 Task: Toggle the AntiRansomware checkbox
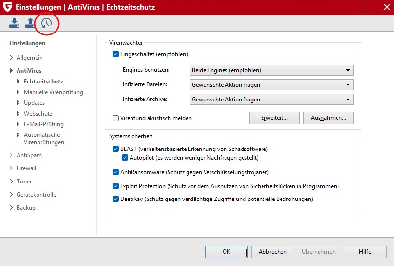(x=115, y=172)
